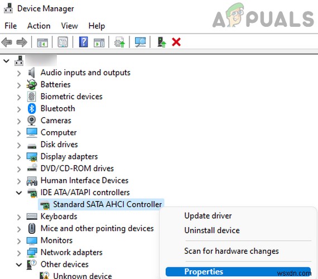This screenshot has height=279, width=318.
Task: Select the Biometric devices label
Action: tap(71, 97)
